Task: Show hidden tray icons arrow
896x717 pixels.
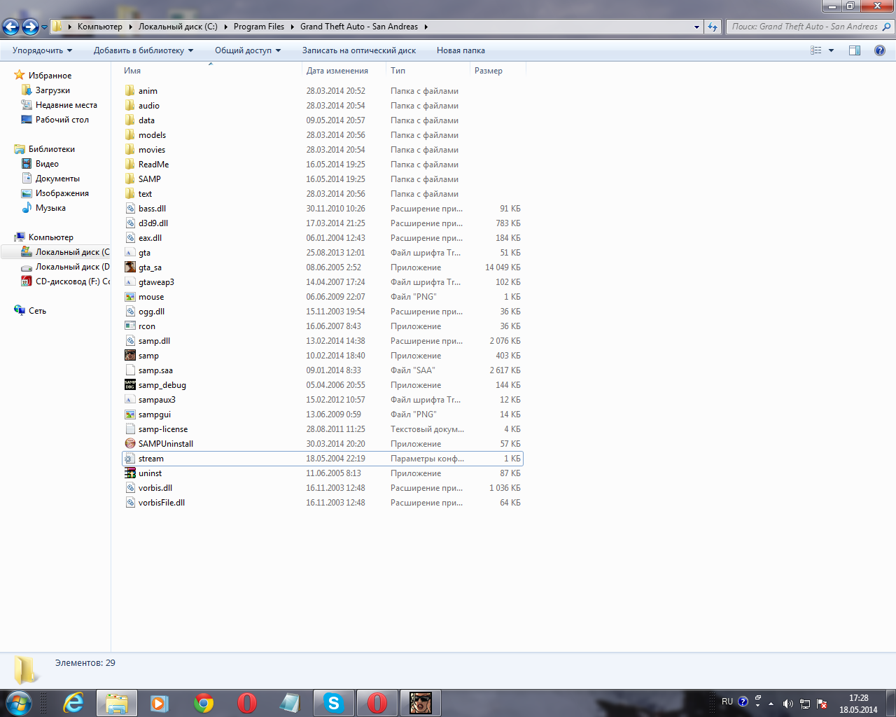Action: click(771, 704)
